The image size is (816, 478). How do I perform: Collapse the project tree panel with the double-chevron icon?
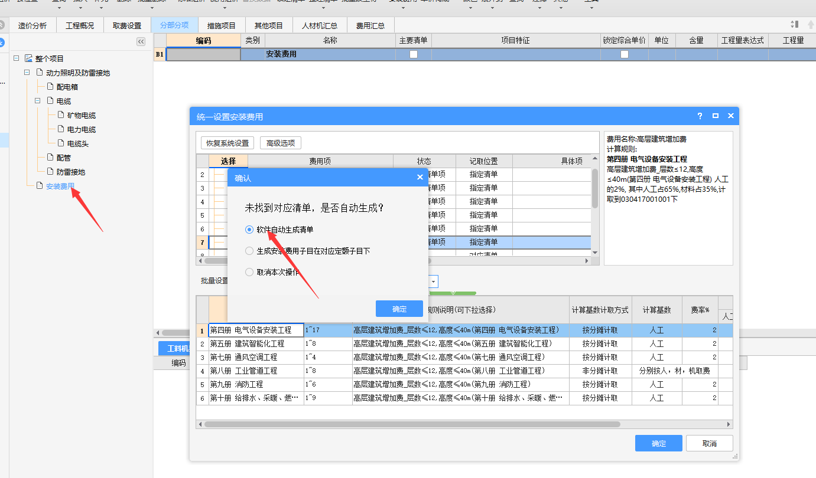tap(141, 41)
